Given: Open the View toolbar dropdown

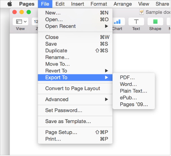Looking at the screenshot, I should pyautogui.click(x=21, y=22).
